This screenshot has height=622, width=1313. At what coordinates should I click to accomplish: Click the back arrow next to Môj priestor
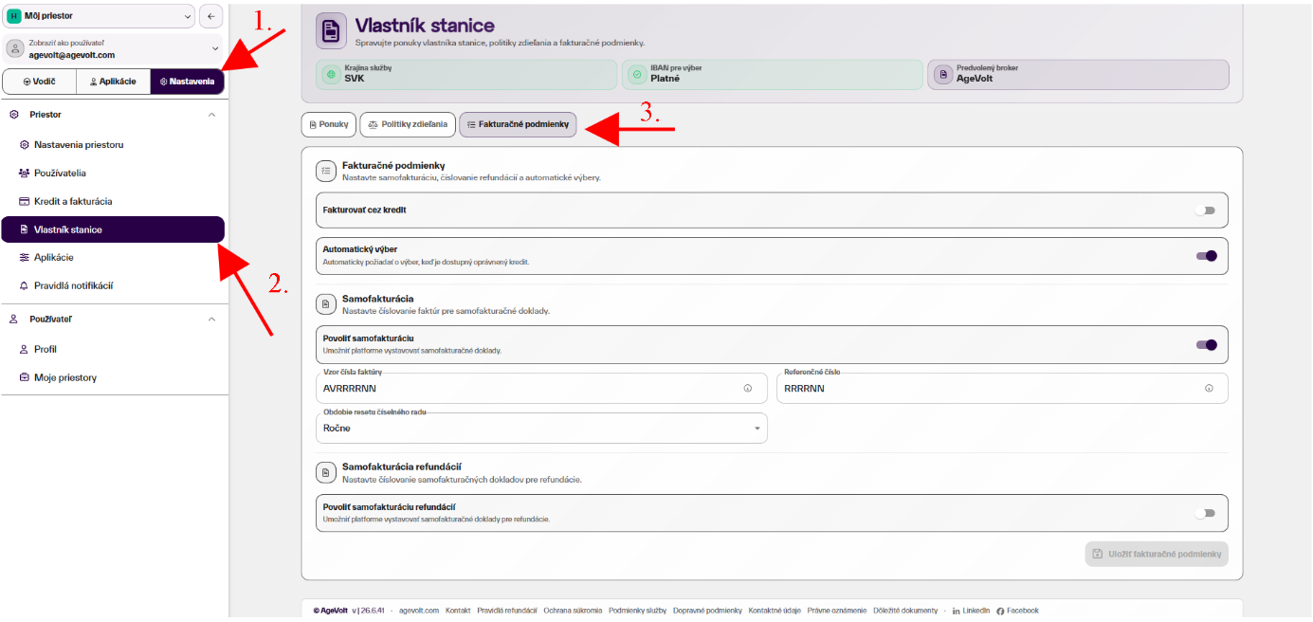210,16
